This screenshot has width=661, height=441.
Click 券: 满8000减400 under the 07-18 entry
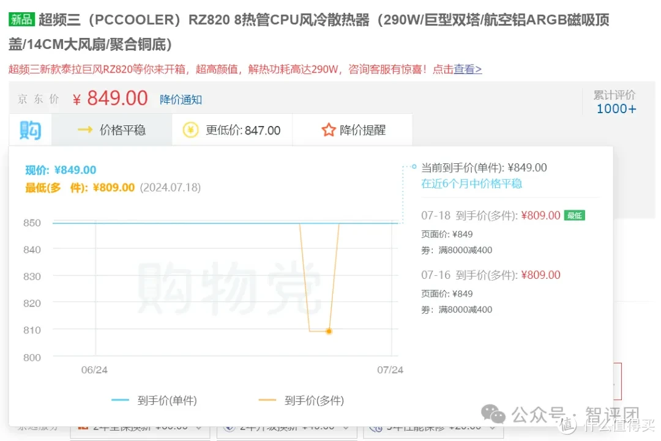tap(457, 250)
